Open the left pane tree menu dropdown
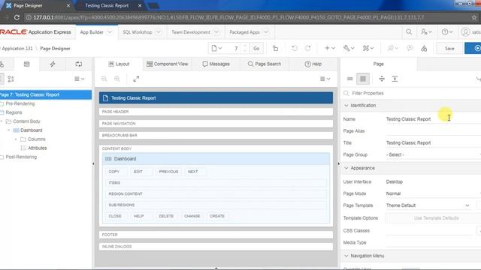Screen dimensions: 481x270 pos(80,79)
